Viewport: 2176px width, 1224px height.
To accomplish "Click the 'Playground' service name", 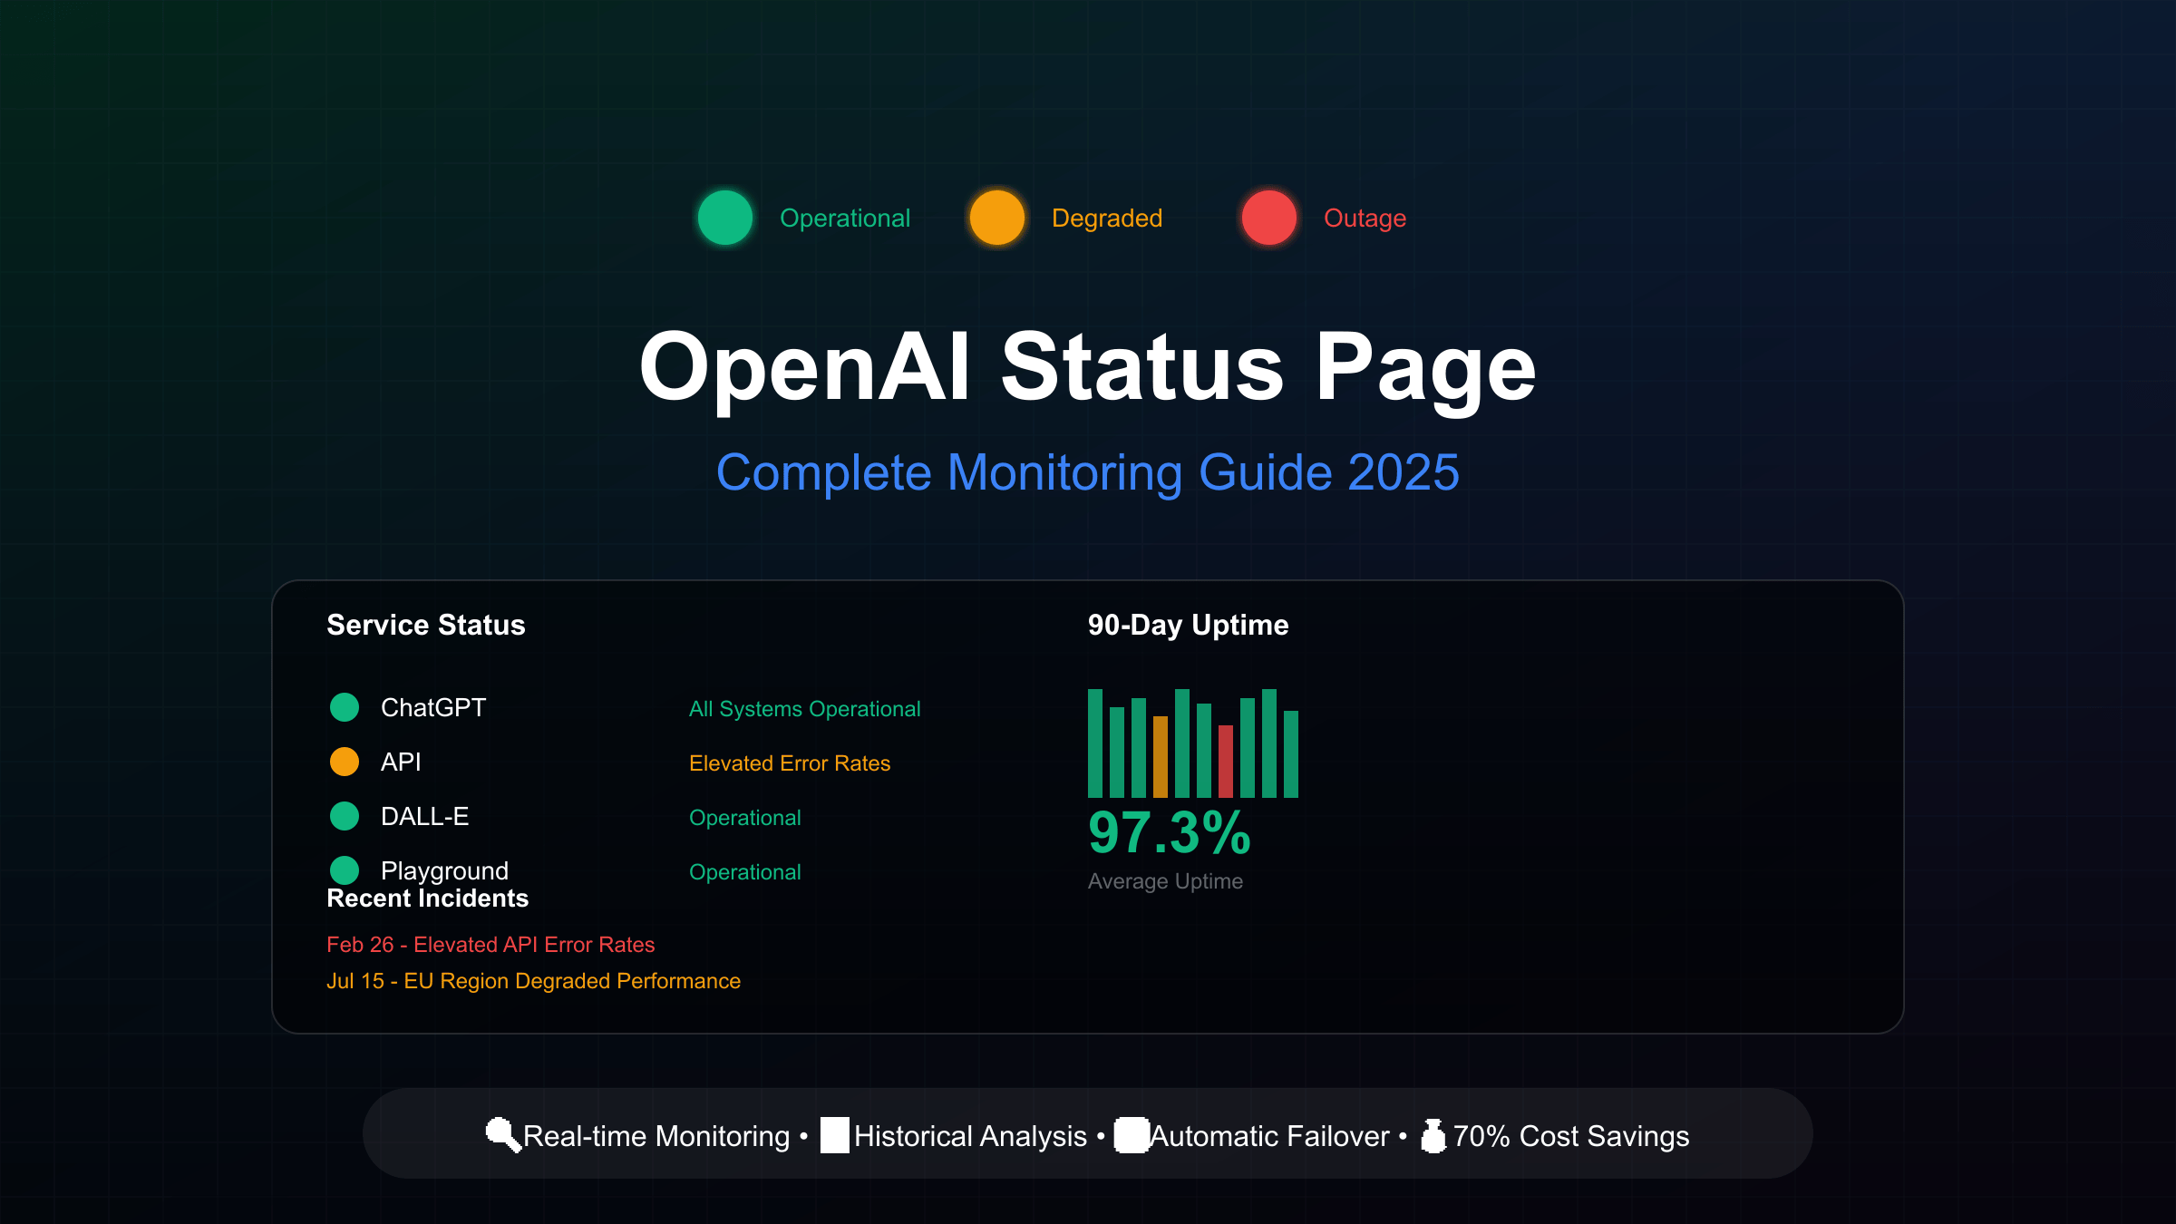I will (x=444, y=870).
